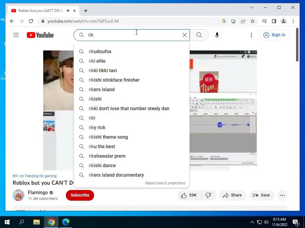Screen dimensions: 305x228
Task: Share this page icon in address bar
Action: [x=243, y=21]
